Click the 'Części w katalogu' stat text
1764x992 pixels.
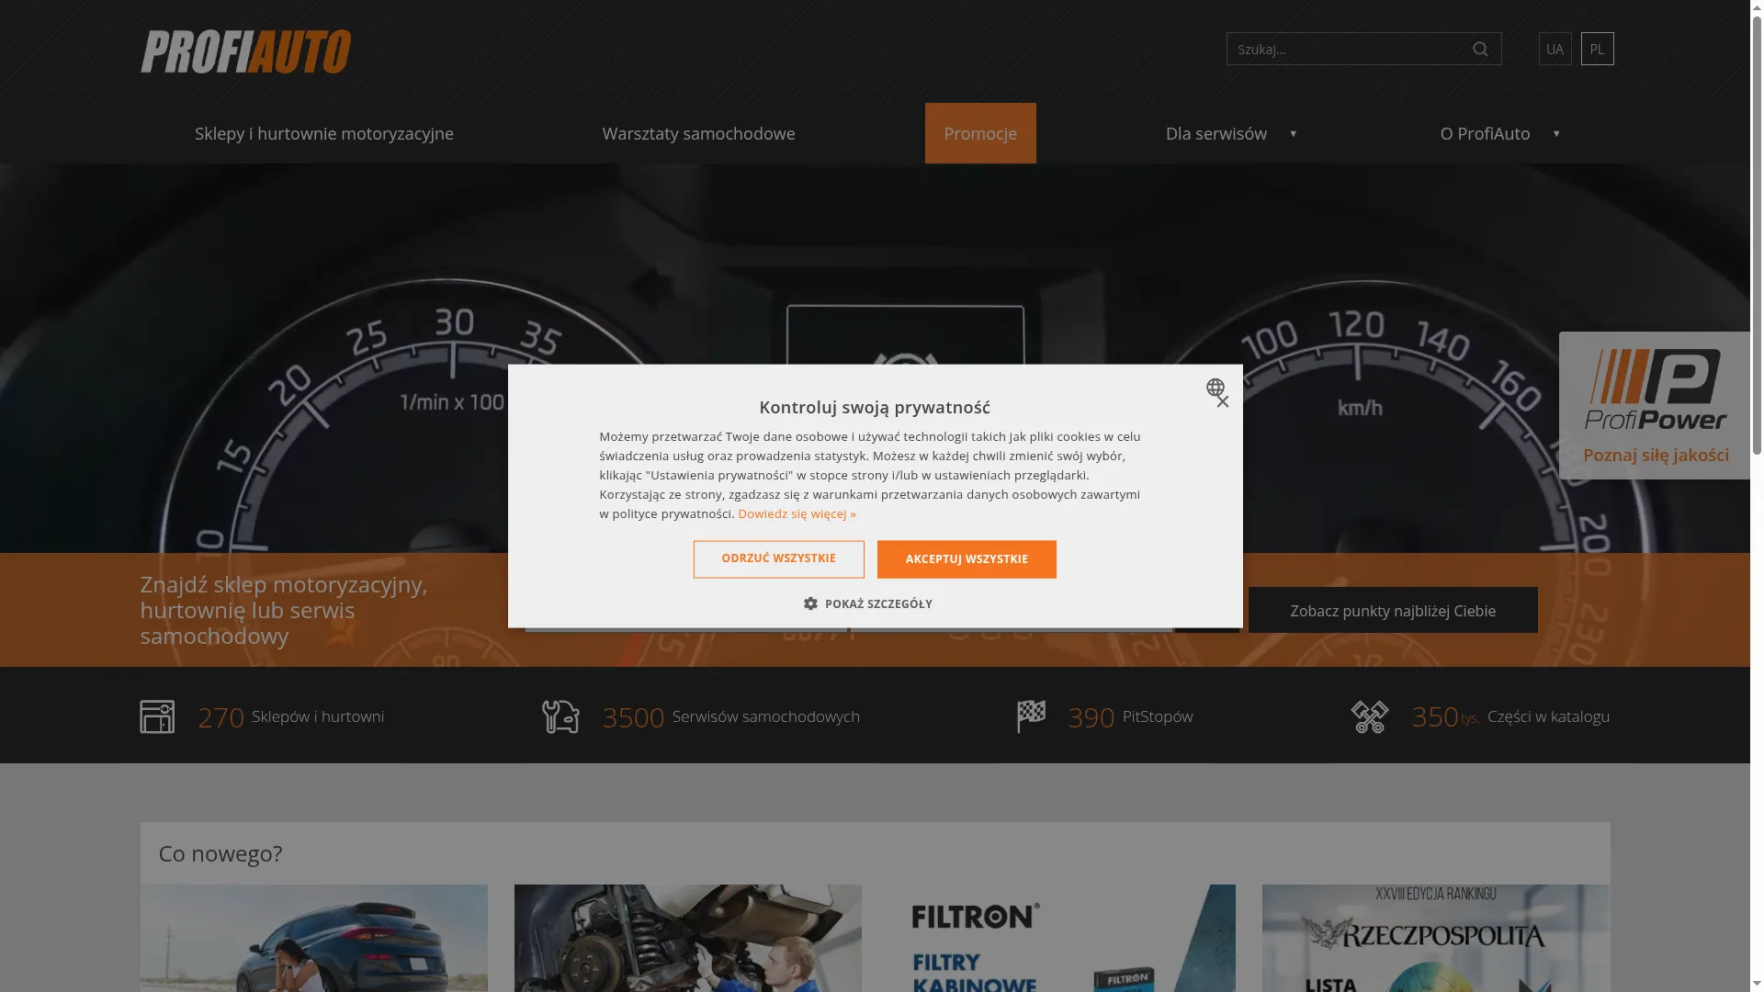click(1548, 716)
